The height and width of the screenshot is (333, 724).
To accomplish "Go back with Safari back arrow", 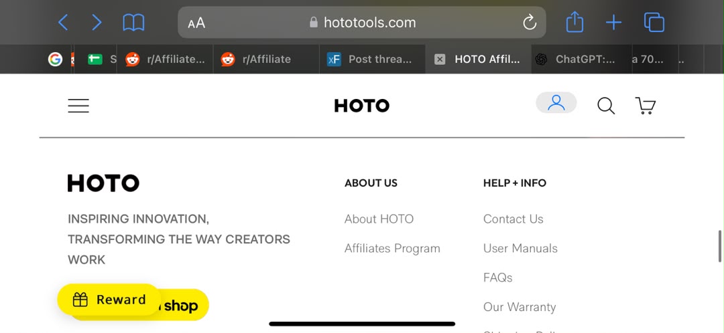I will pos(63,22).
